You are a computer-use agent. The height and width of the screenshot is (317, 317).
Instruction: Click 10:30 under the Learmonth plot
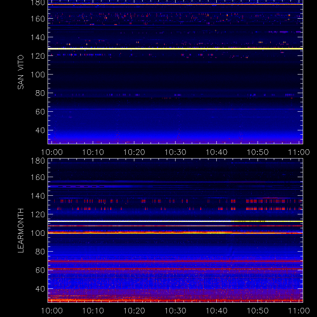pyautogui.click(x=175, y=311)
